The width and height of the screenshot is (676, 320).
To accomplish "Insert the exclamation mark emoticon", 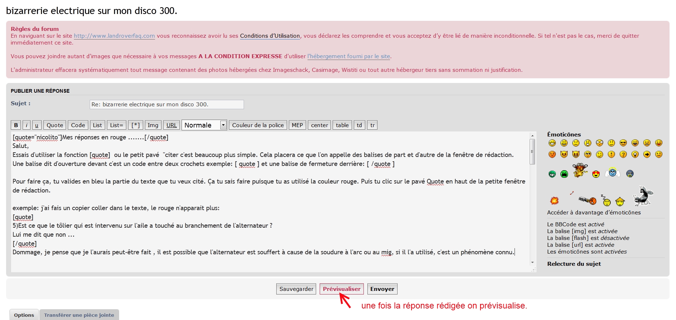I will coord(611,154).
